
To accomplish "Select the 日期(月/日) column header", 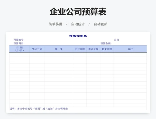I will click(19, 49).
